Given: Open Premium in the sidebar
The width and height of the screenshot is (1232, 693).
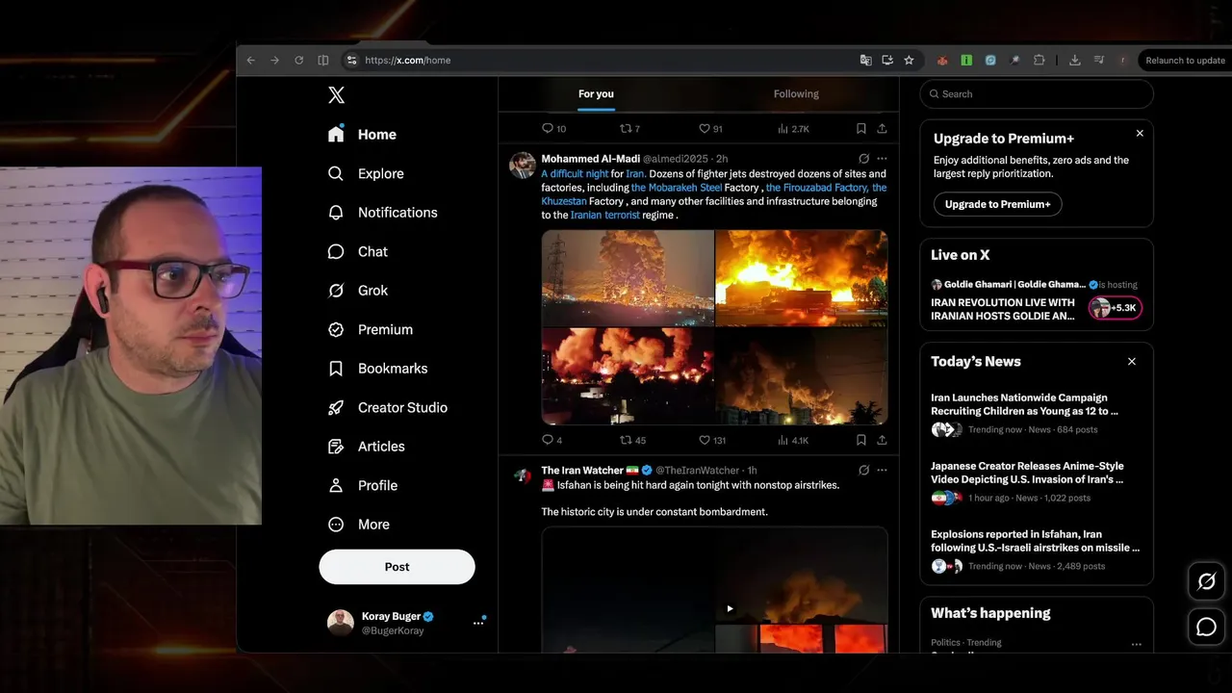Looking at the screenshot, I should coord(371,329).
